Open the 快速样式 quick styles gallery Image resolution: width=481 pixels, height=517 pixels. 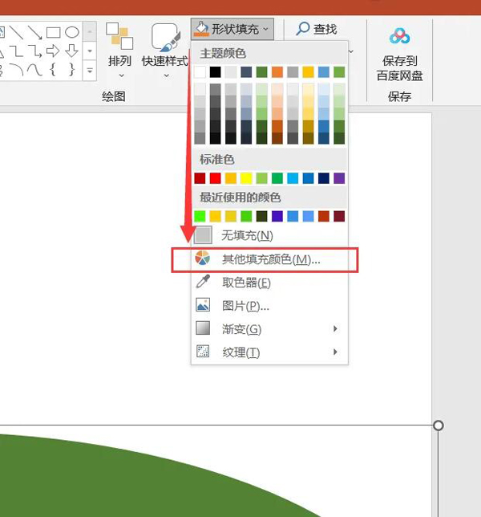click(166, 51)
